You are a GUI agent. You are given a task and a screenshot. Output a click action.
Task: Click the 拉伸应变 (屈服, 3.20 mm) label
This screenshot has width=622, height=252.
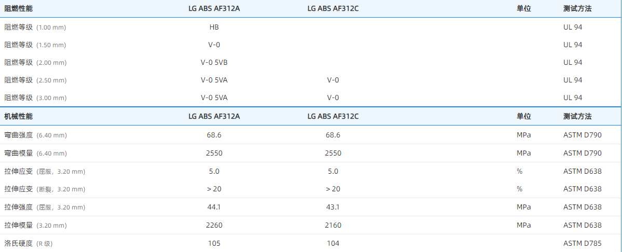[x=45, y=171]
